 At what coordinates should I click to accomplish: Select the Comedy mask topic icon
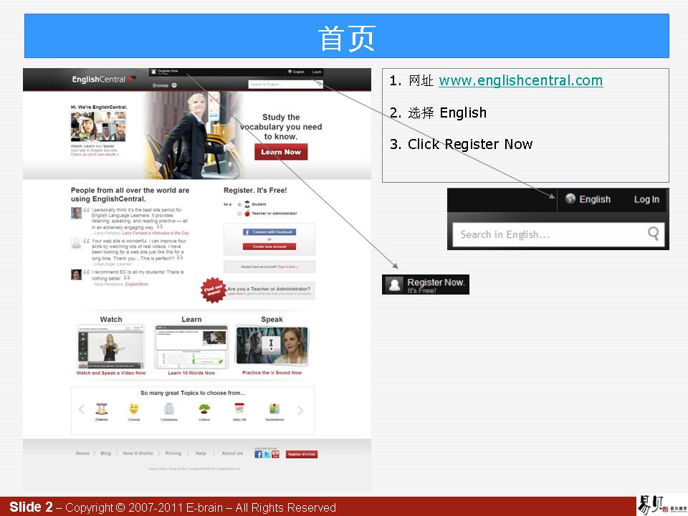tap(134, 409)
